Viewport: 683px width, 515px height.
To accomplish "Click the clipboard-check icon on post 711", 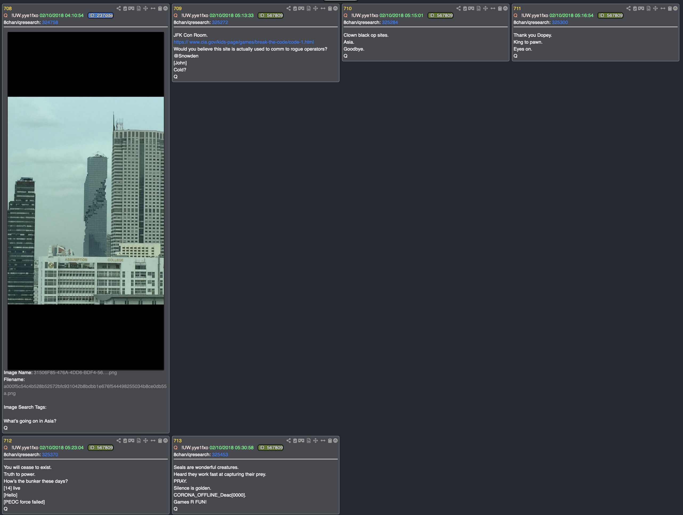I will (635, 8).
